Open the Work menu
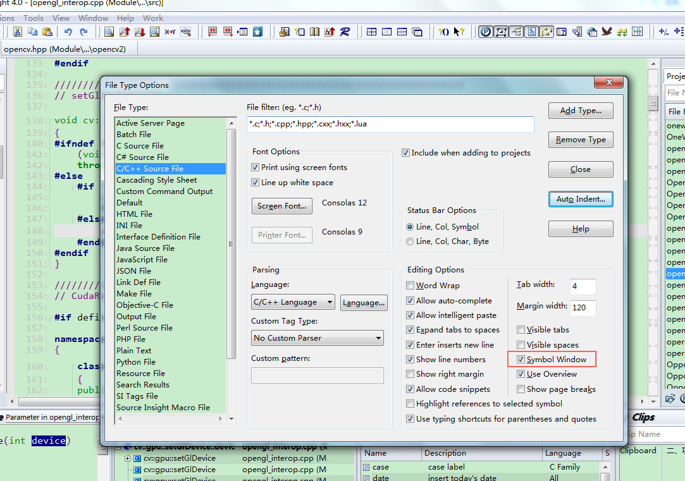This screenshot has width=685, height=481. click(x=153, y=18)
